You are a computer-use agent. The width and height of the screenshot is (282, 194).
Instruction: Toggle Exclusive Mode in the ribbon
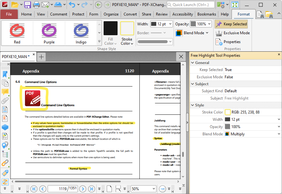tap(233, 33)
